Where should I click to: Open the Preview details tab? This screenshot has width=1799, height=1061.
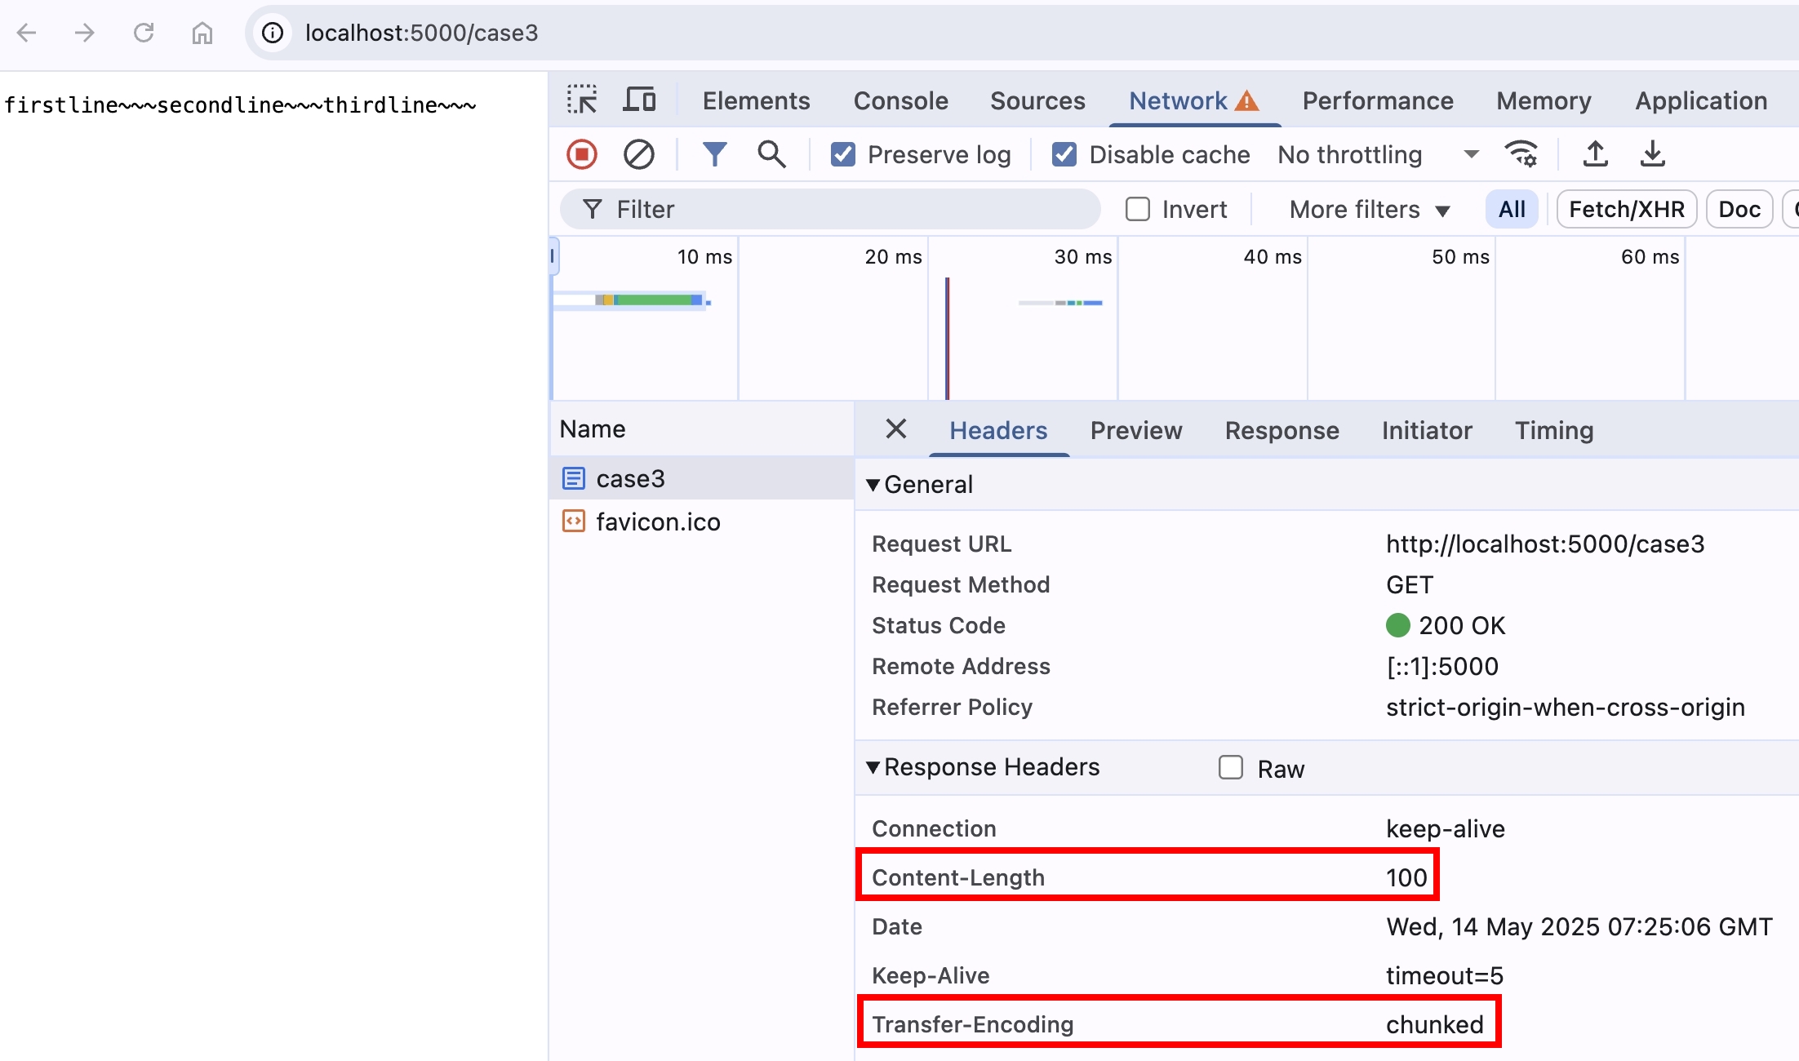(x=1136, y=430)
